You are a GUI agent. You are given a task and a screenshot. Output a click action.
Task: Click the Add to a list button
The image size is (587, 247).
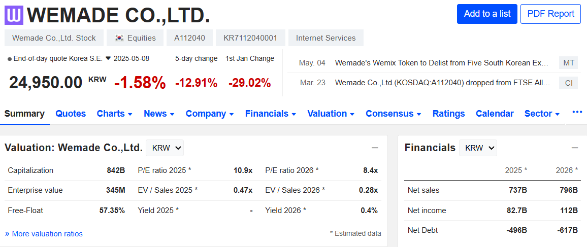tap(487, 14)
